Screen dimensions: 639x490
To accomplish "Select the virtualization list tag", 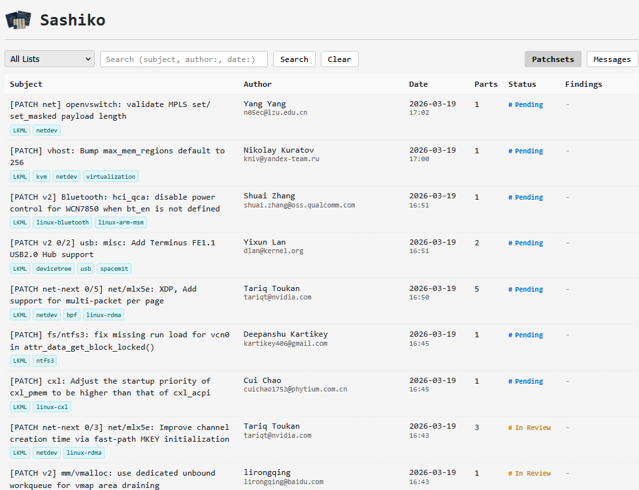I will tap(110, 176).
